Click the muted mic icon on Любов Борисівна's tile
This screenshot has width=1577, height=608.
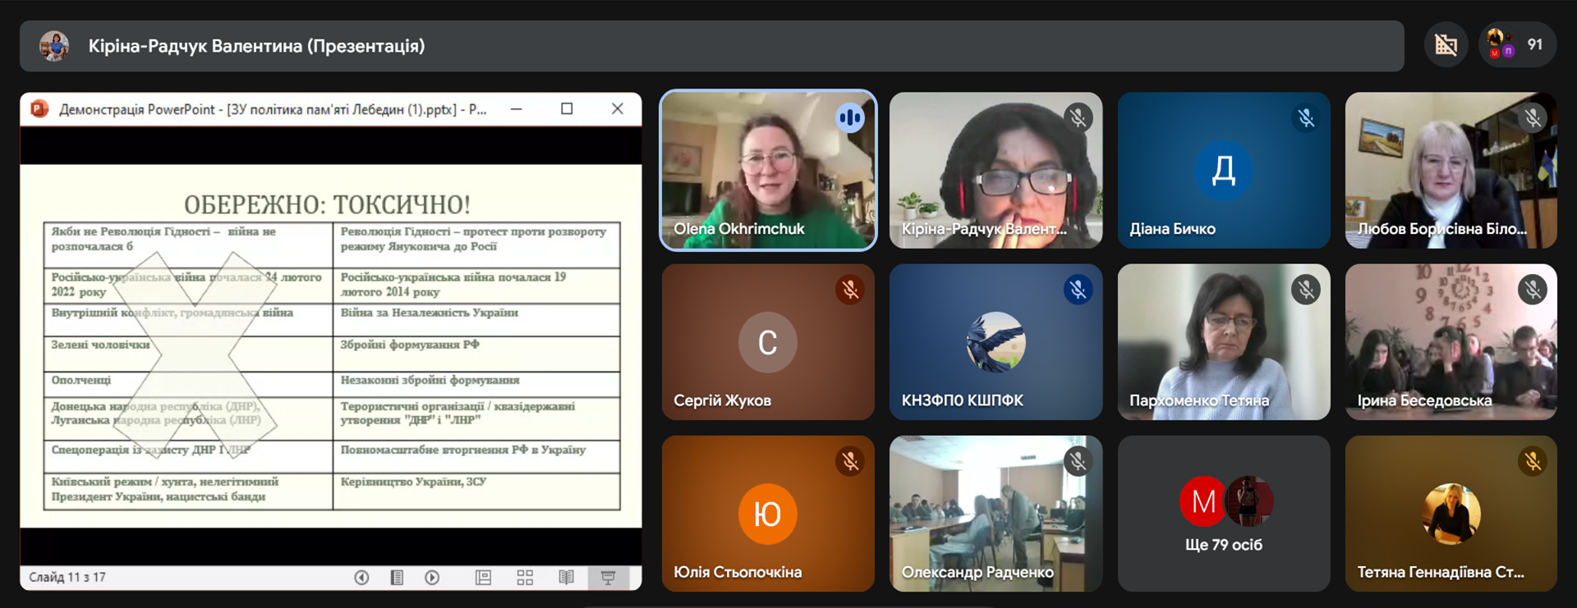tap(1533, 118)
